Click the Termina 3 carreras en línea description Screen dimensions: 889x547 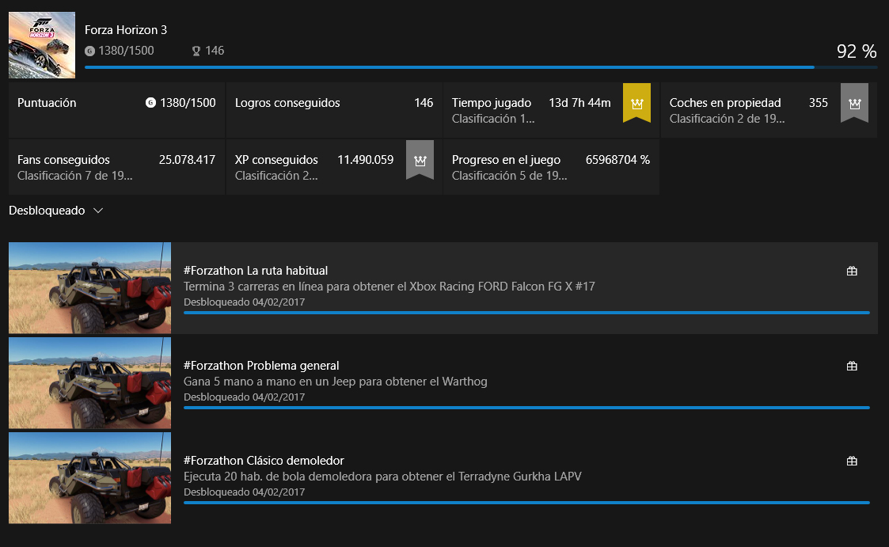pyautogui.click(x=389, y=287)
